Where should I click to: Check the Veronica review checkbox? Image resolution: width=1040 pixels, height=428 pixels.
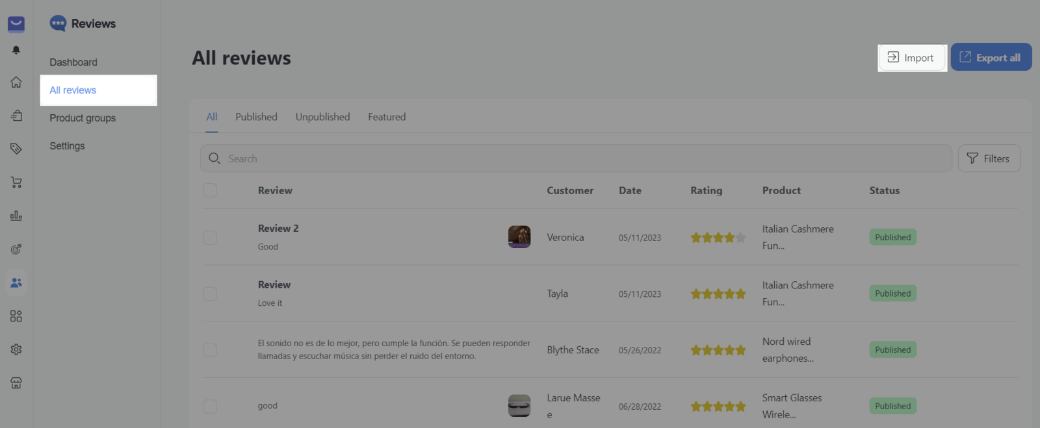point(210,238)
